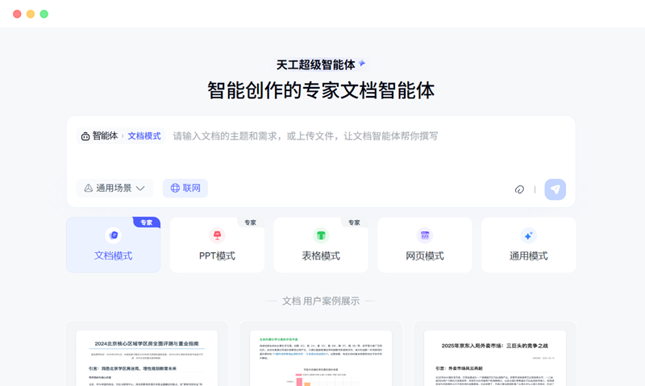Image resolution: width=645 pixels, height=386 pixels.
Task: Toggle the 联网 web search option
Action: pos(185,189)
